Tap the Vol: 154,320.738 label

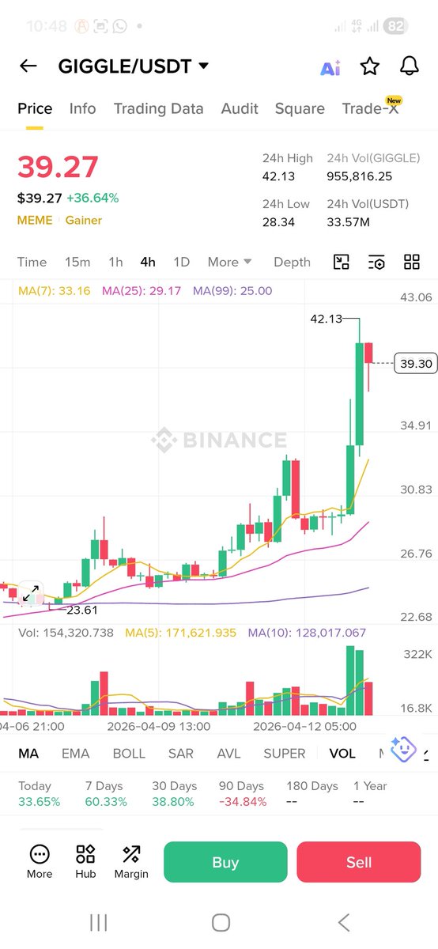[66, 633]
